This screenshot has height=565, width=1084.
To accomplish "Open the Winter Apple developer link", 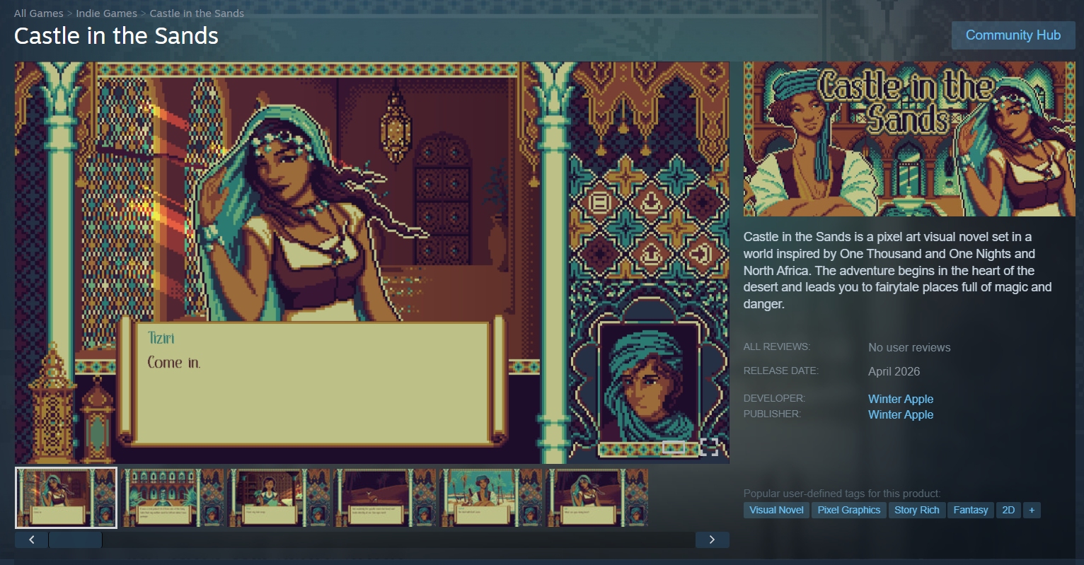I will click(x=900, y=399).
